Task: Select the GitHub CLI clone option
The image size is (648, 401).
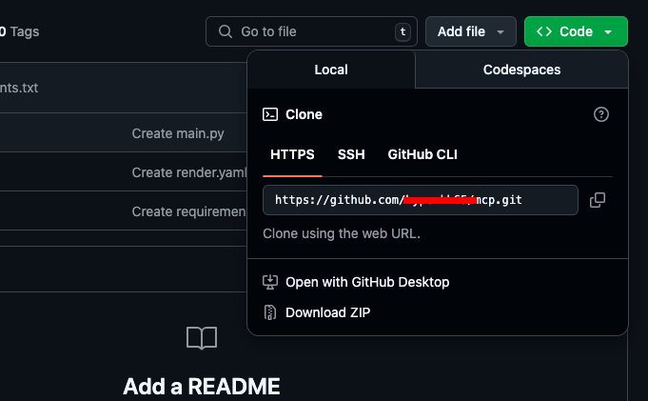Action: (422, 154)
